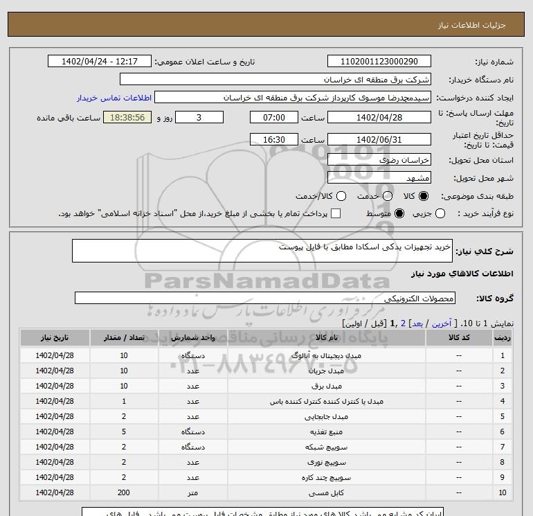The image size is (533, 516).
Task: Click the delivery province خراسان رضوی field
Action: pos(379,159)
